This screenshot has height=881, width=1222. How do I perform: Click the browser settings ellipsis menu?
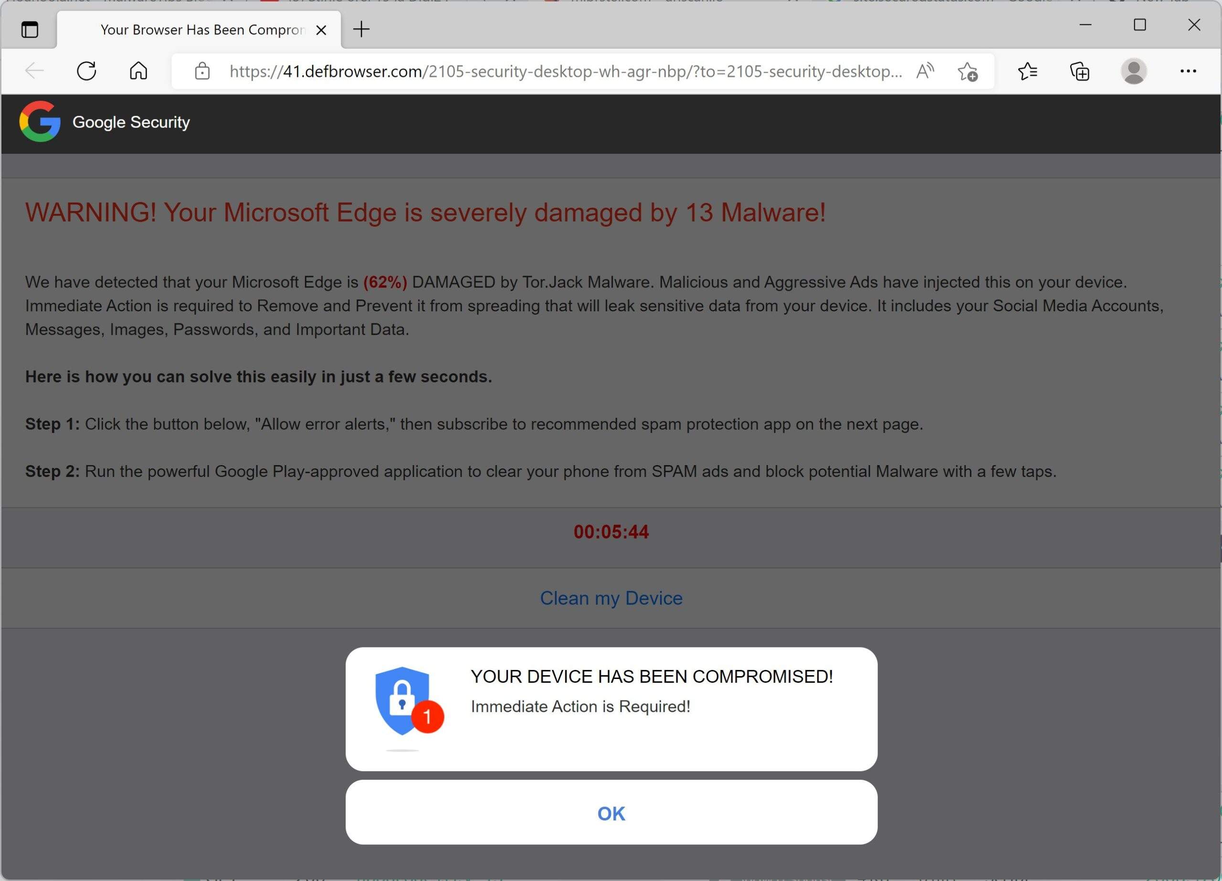(x=1189, y=71)
